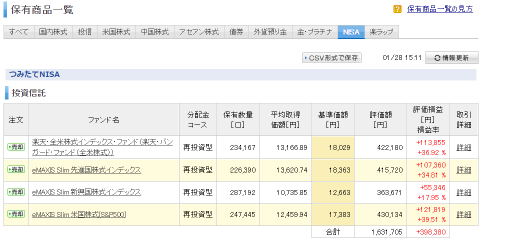Switch to the 投信 tab

pos(84,31)
